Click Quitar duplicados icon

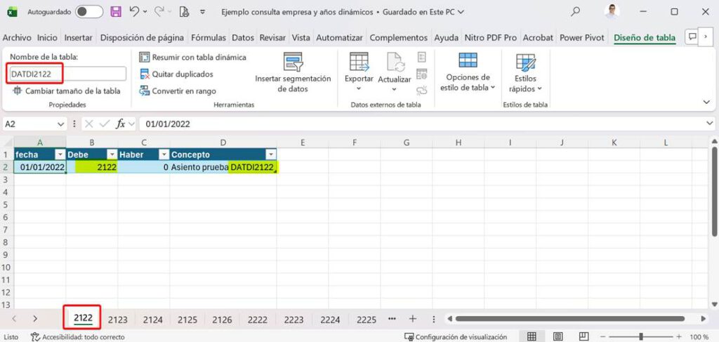(145, 74)
